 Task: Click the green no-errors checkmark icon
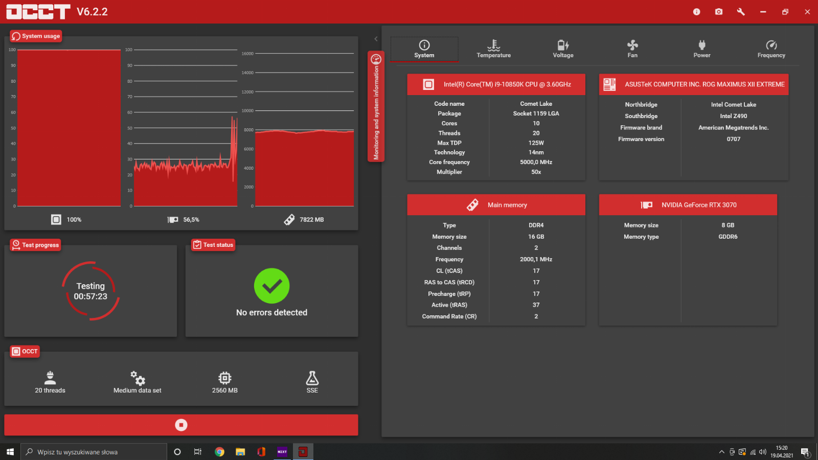(272, 286)
